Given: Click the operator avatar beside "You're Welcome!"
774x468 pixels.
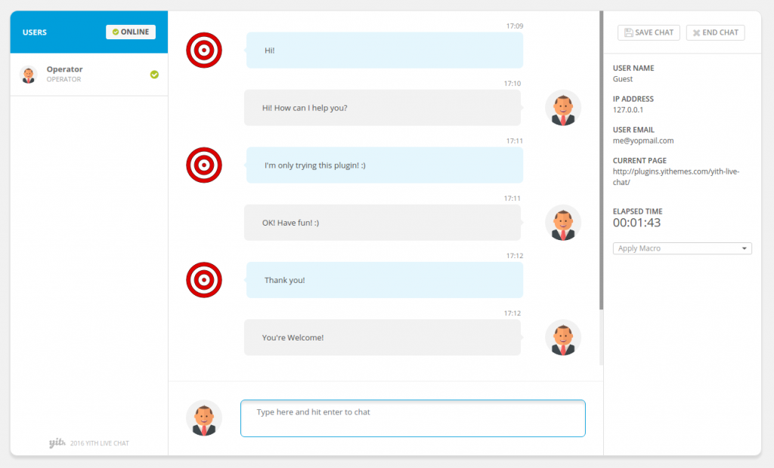Looking at the screenshot, I should click(x=562, y=337).
